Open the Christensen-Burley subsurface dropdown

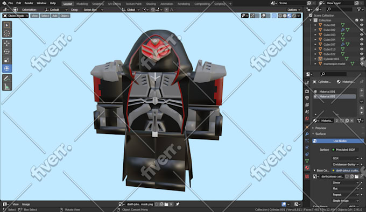coord(345,165)
